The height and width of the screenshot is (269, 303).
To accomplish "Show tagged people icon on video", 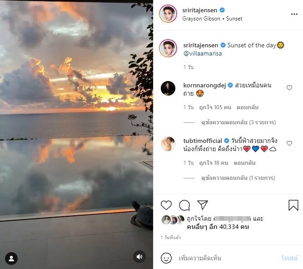I will 11,258.
